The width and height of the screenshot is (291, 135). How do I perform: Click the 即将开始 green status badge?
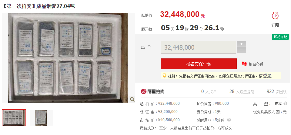tap(280, 37)
